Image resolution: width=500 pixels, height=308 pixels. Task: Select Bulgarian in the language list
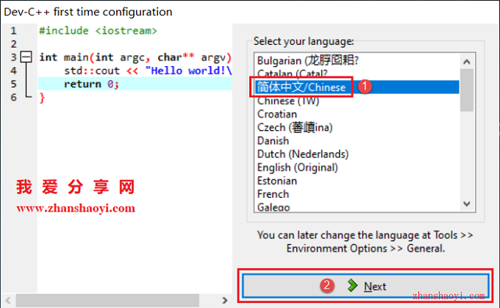point(357,60)
